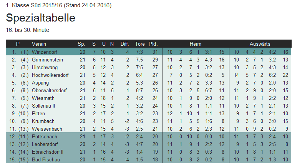The image size is (297, 166).
Task: Click the Winzendorf team name
Action: coord(45,52)
